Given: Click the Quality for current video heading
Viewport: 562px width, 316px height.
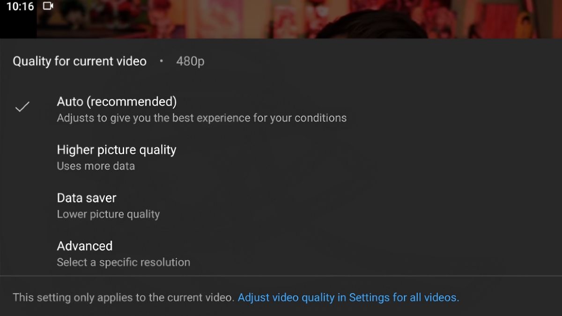Looking at the screenshot, I should (79, 61).
